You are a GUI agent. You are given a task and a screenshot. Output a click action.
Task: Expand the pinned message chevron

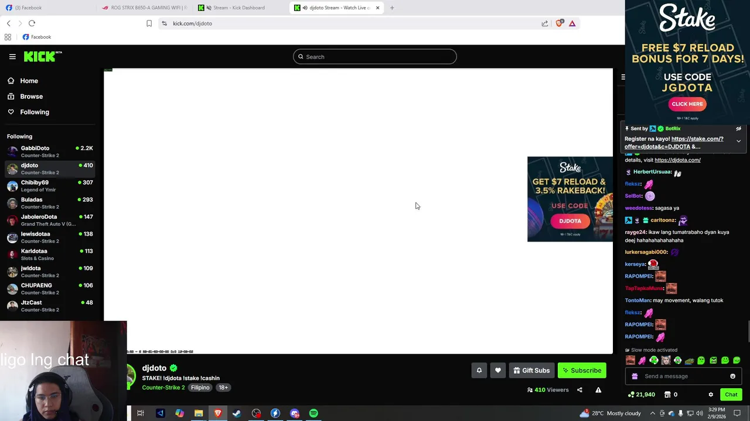click(738, 141)
